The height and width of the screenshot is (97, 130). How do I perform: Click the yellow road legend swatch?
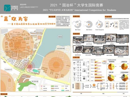click(63, 88)
